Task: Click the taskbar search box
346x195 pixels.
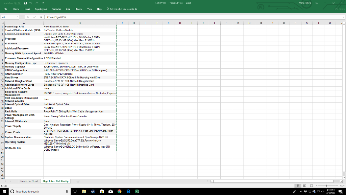Action: (40, 192)
